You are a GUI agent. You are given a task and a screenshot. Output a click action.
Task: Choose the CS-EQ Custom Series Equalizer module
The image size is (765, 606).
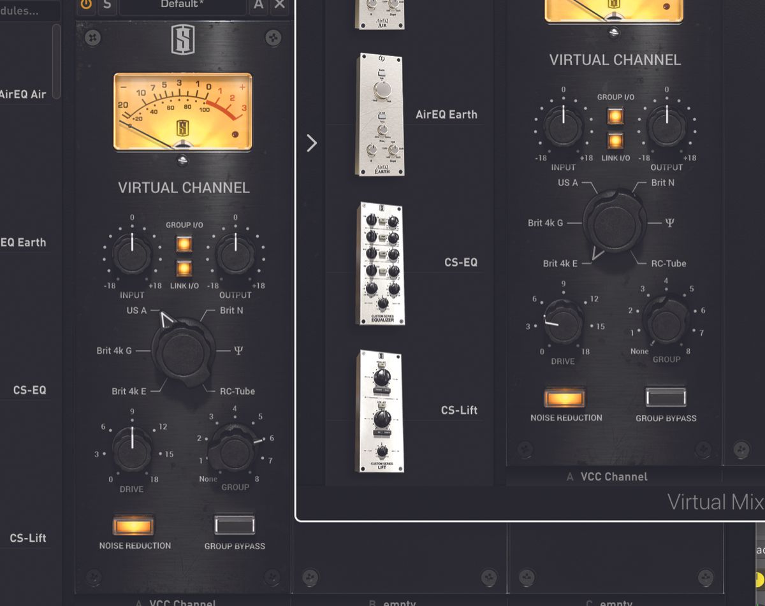[379, 261]
